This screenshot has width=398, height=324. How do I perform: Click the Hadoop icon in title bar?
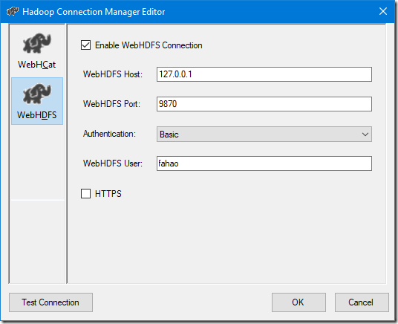(13, 11)
